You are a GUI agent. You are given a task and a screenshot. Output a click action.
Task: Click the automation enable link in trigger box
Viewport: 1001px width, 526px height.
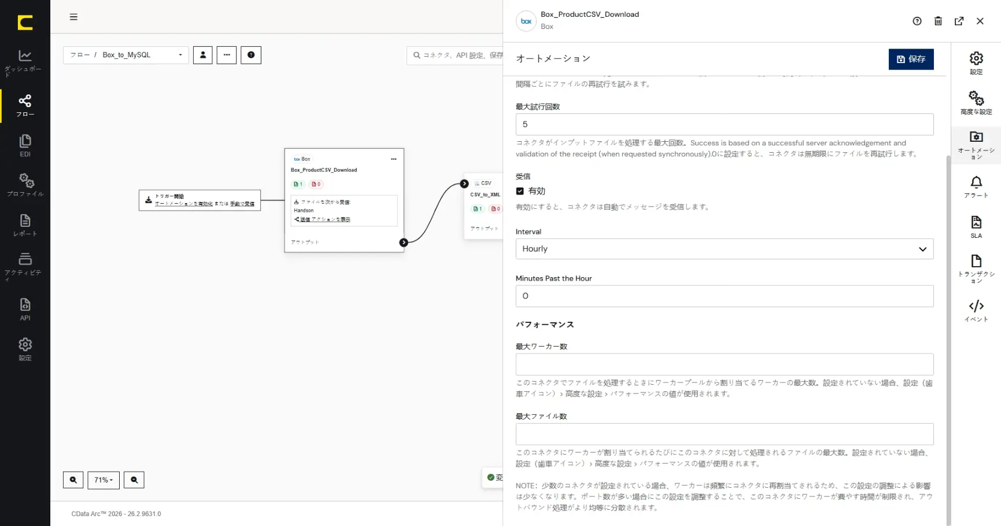[183, 204]
